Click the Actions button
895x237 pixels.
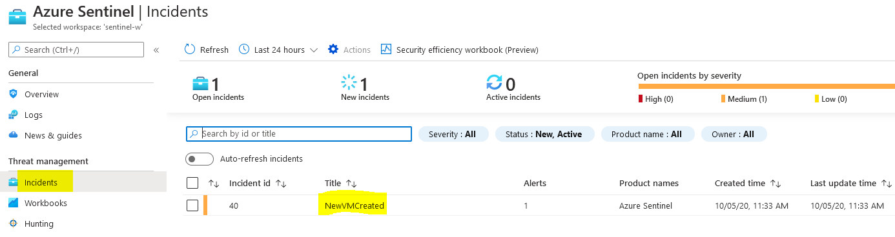(x=349, y=50)
